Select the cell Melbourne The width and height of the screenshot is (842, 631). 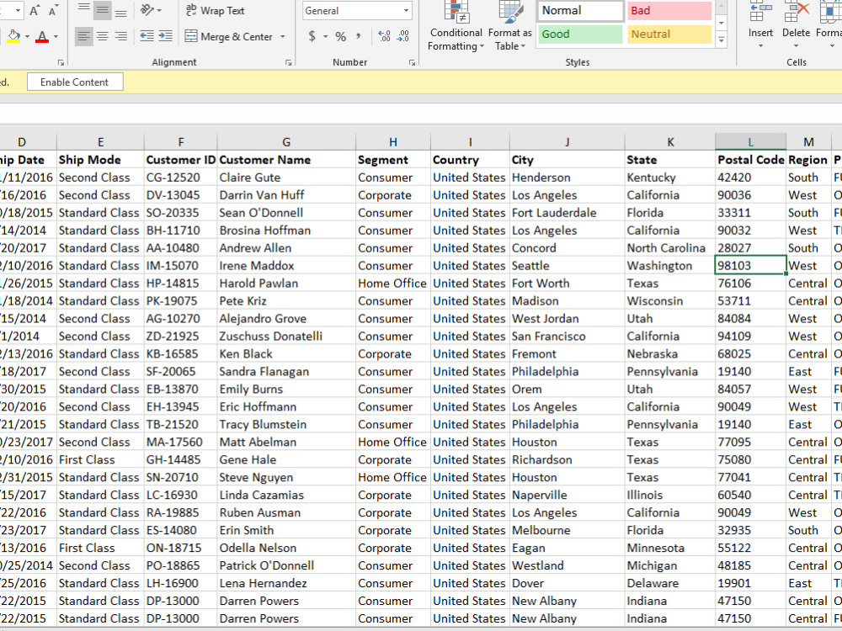coord(567,530)
